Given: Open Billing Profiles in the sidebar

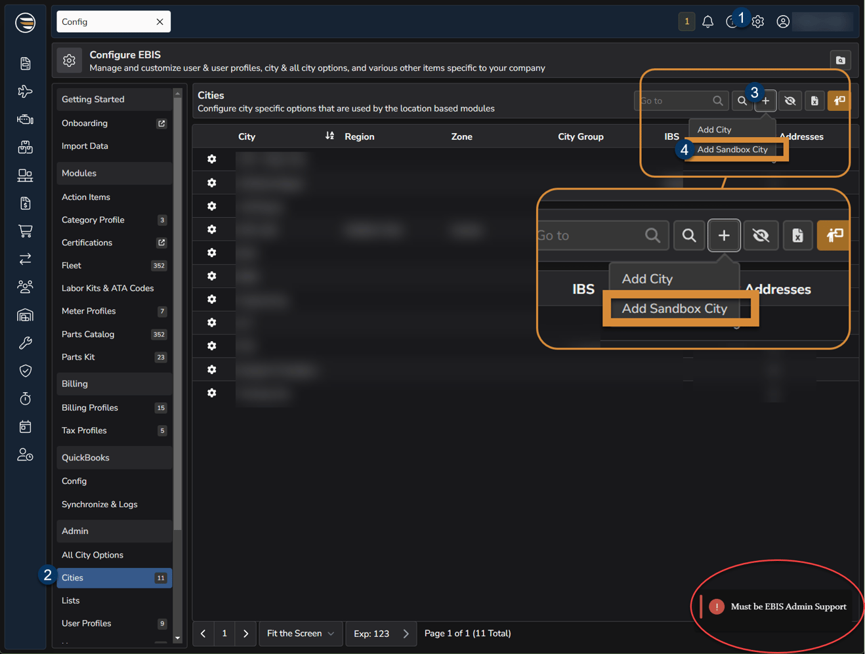Looking at the screenshot, I should pyautogui.click(x=90, y=407).
